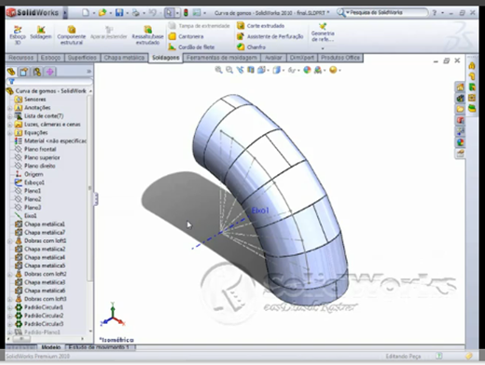This screenshot has width=485, height=365.
Task: Select the Cantoneira tool
Action: [186, 36]
